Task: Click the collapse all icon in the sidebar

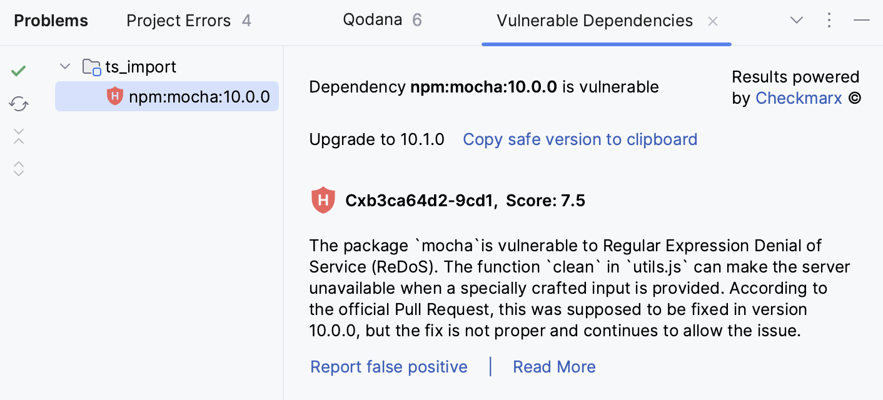Action: point(18,136)
